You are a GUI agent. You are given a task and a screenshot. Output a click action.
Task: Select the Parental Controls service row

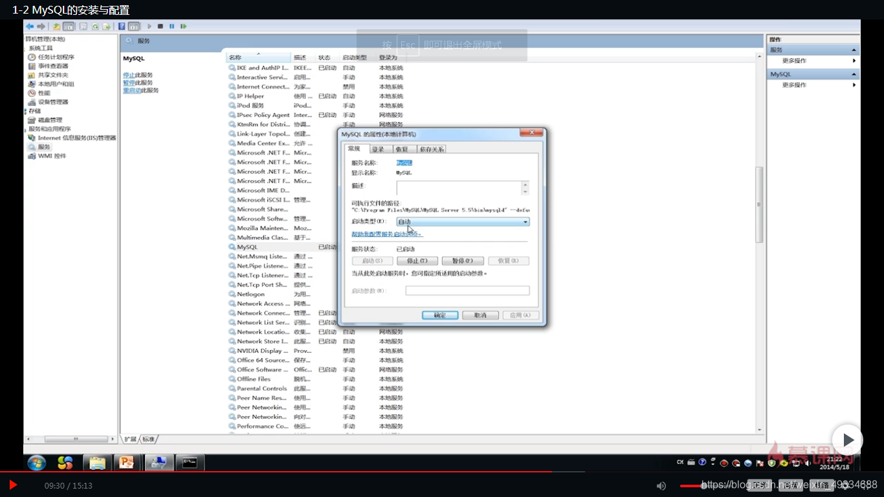tap(317, 389)
